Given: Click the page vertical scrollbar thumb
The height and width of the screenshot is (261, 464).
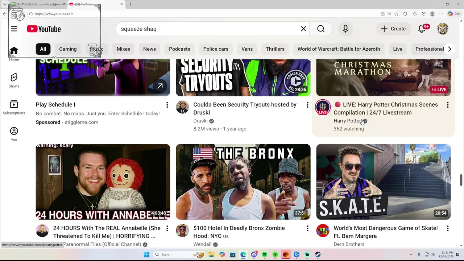Looking at the screenshot, I should click(461, 179).
